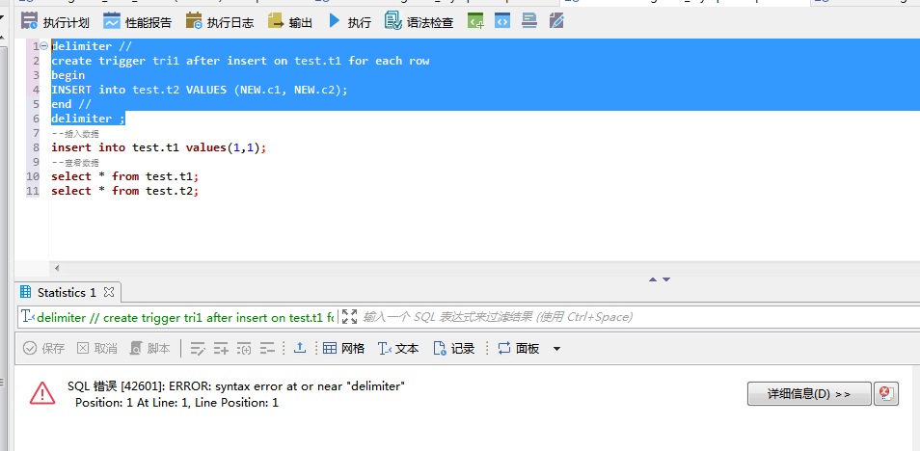The width and height of the screenshot is (920, 451).
Task: Click the red error icon beside details button
Action: point(885,393)
